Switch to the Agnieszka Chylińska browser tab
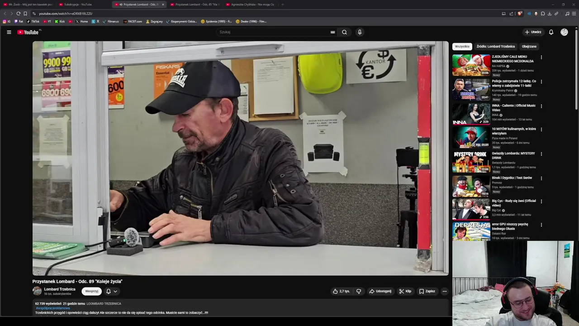579x326 pixels. click(251, 5)
